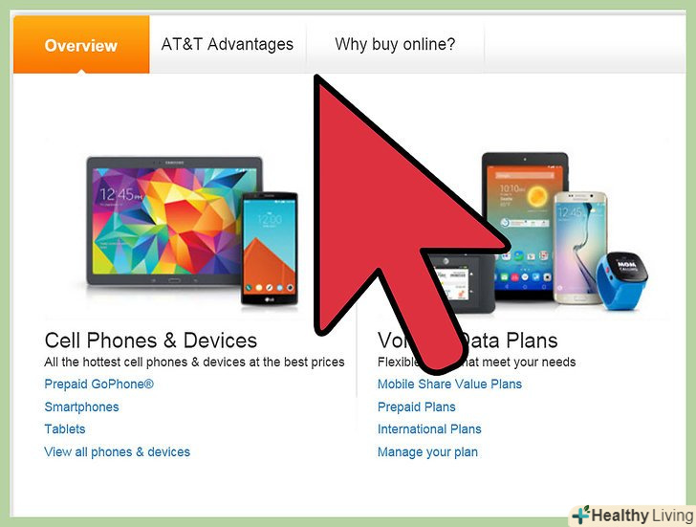
Task: Click the Data Plans heading
Action: [509, 340]
